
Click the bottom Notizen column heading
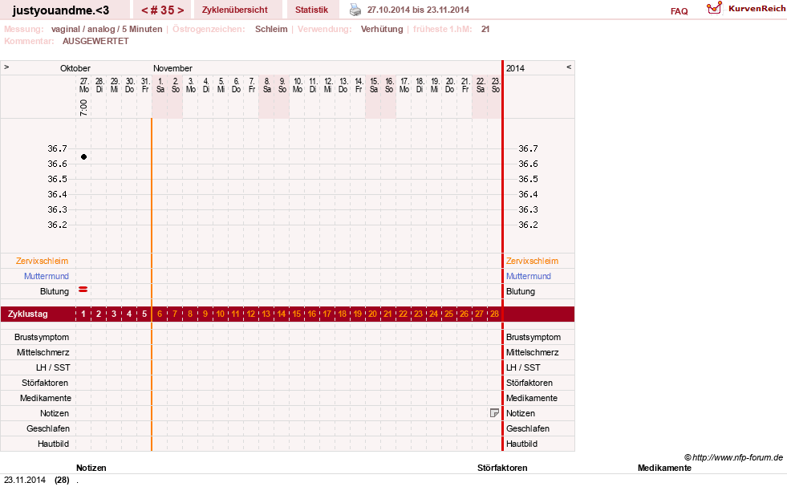(91, 468)
